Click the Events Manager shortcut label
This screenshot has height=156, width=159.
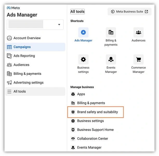[x=111, y=70]
